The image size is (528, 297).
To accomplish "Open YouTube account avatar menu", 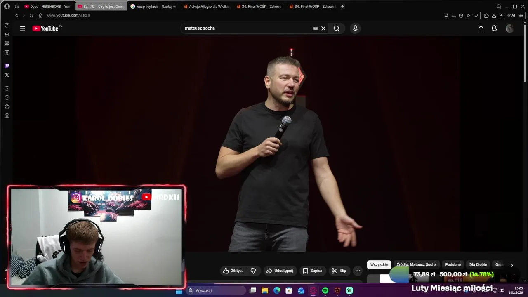I will click(x=510, y=28).
